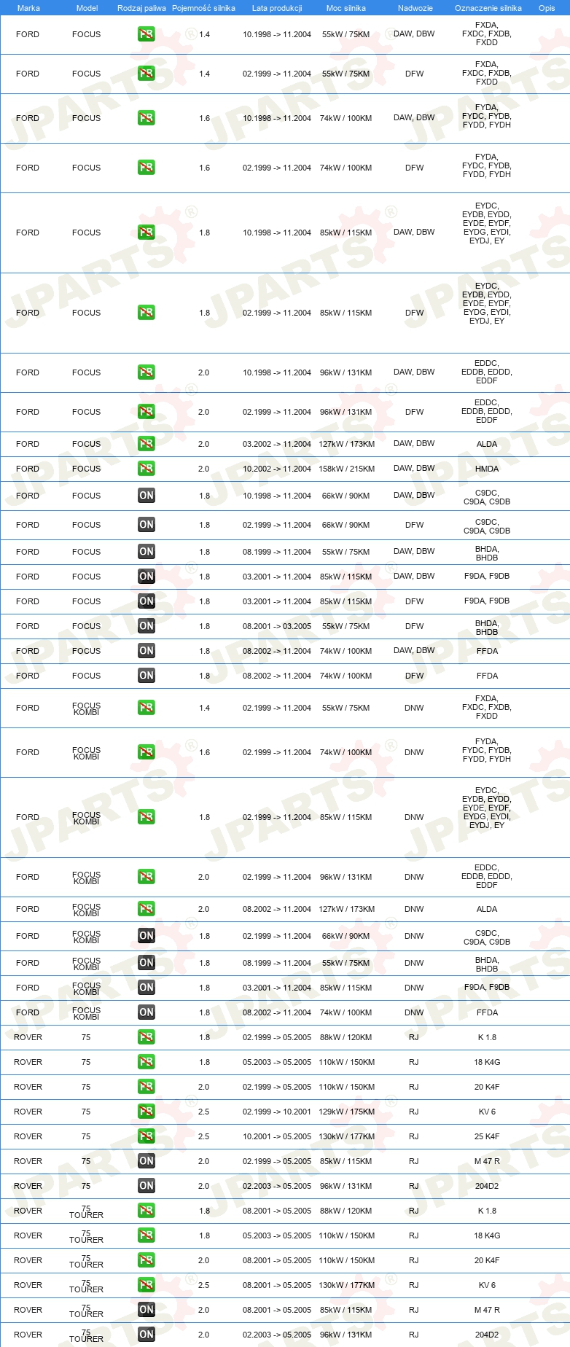Click the Moc silnika column header
Screen dimensions: 570x1347
[x=346, y=8]
